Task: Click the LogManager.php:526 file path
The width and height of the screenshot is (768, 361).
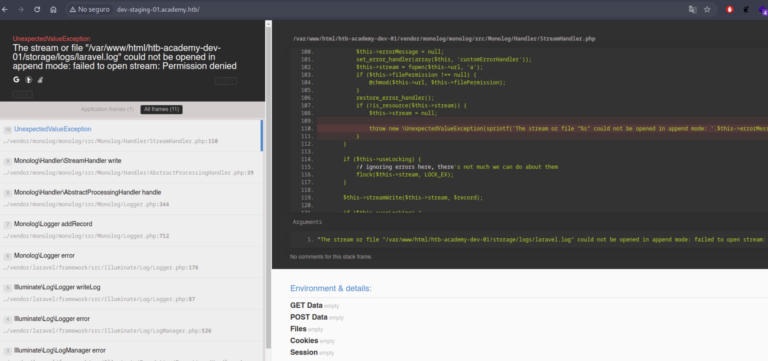Action: click(107, 331)
